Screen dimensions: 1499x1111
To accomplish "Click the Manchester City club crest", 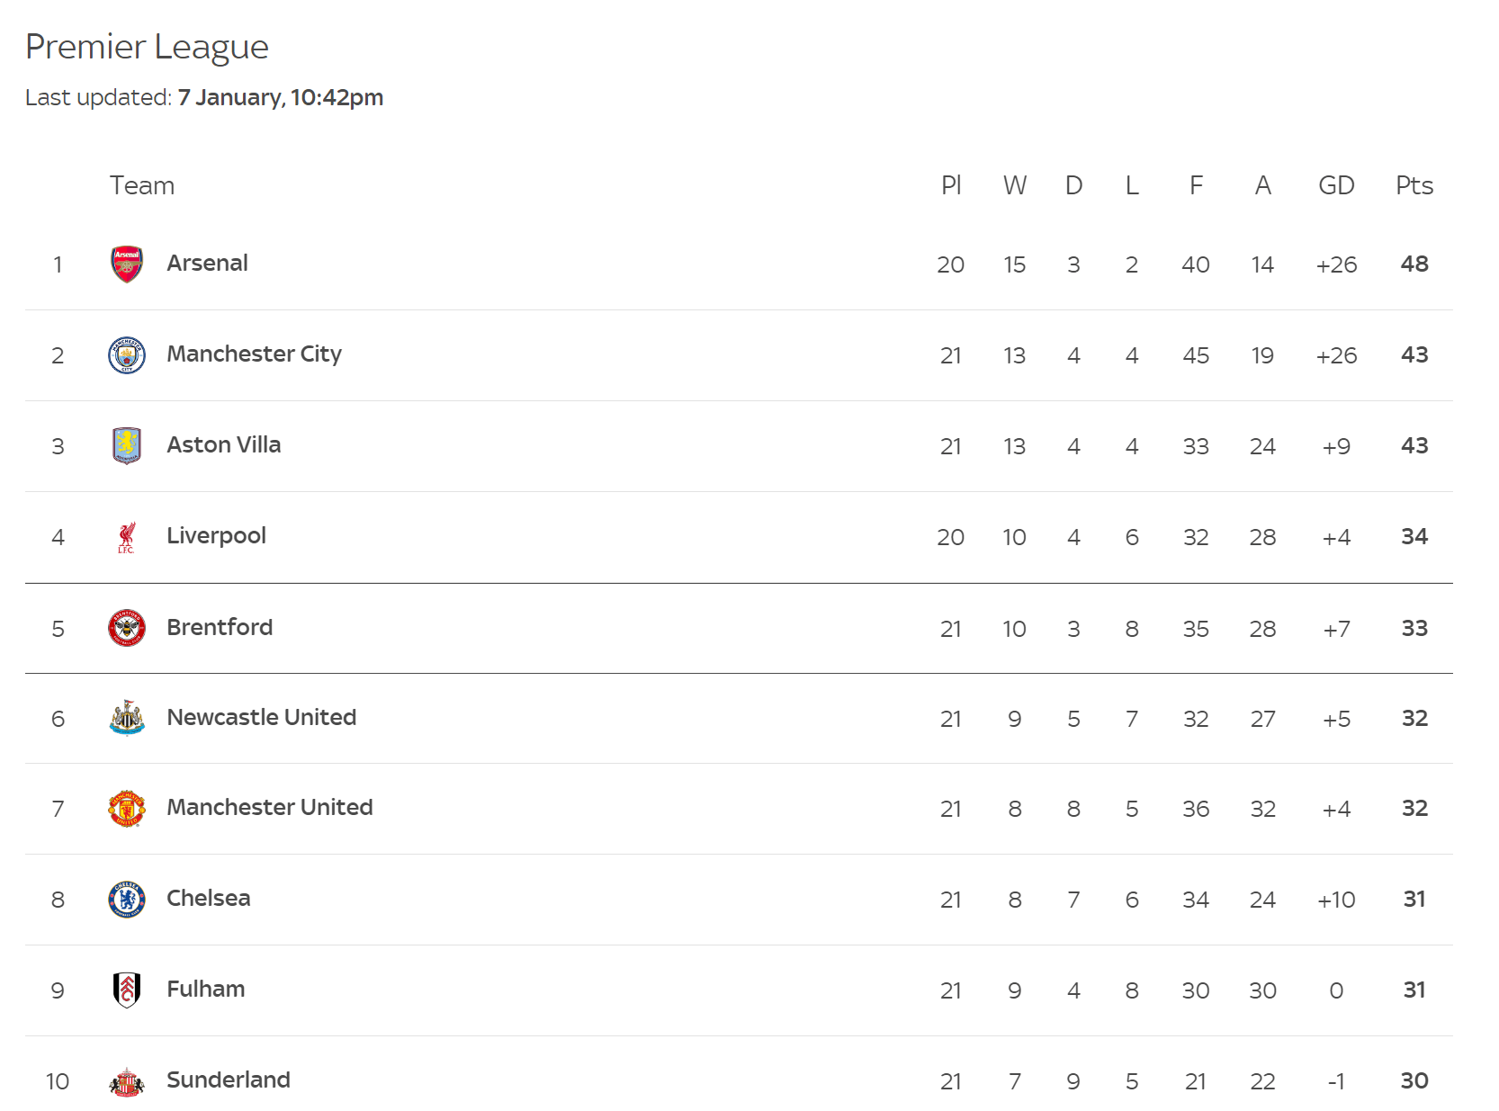I will point(127,355).
